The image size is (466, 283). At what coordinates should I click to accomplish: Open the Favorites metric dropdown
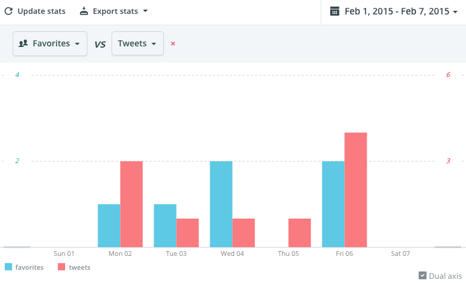click(50, 44)
